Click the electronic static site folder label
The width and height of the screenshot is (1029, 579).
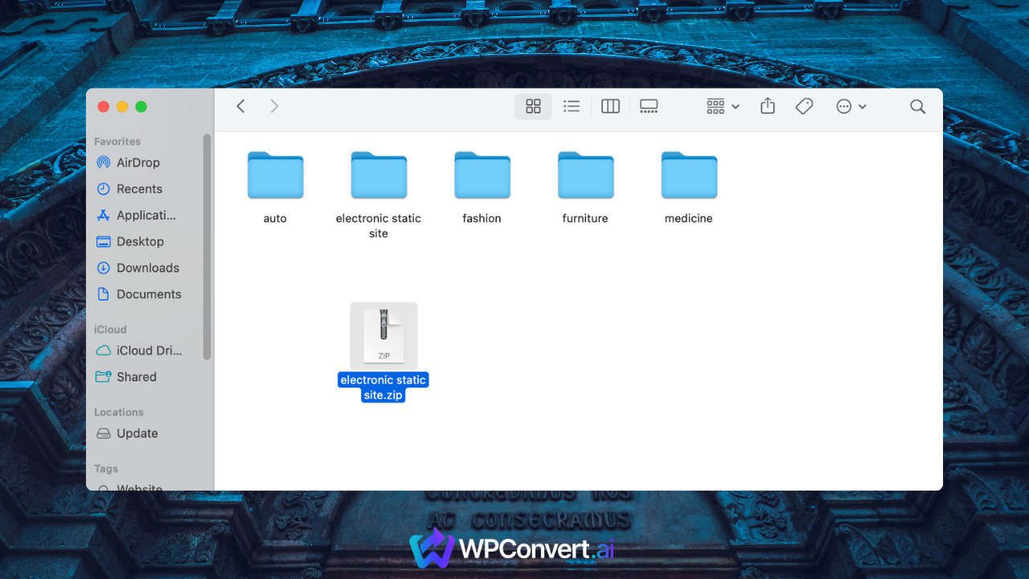[x=379, y=226]
